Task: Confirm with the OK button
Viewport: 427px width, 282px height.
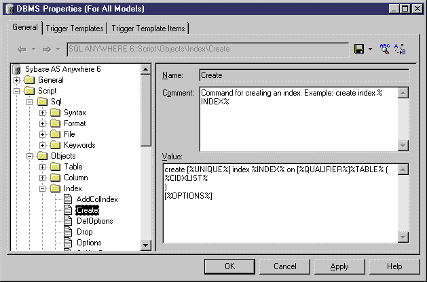Action: [229, 266]
